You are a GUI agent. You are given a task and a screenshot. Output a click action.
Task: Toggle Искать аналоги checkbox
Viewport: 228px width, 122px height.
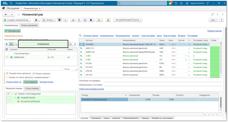click(33, 73)
